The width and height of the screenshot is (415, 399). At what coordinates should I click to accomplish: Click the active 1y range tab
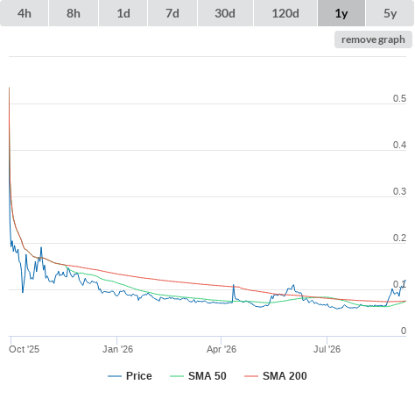(x=341, y=13)
